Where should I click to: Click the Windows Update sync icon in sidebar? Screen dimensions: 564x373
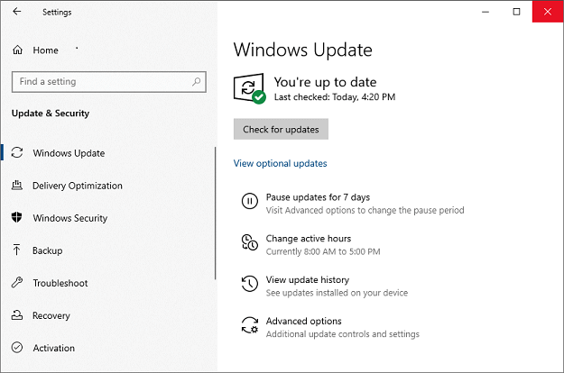[17, 153]
